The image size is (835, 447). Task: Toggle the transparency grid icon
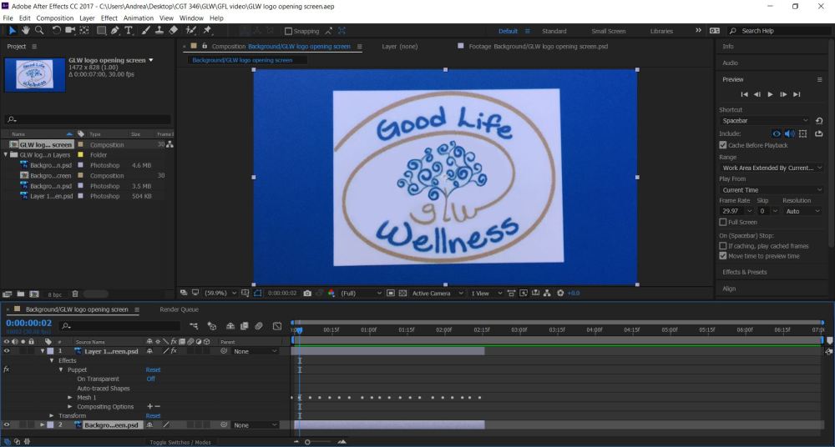point(402,294)
